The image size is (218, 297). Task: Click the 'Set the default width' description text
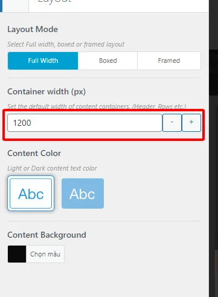pos(97,106)
